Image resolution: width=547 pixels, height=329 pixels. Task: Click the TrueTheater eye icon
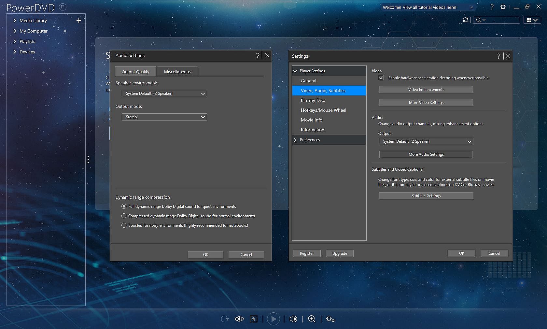[x=239, y=319]
